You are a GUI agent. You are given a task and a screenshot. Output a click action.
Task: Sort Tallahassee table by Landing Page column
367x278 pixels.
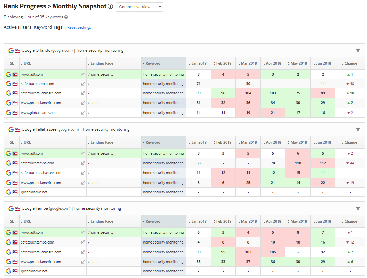pyautogui.click(x=102, y=142)
